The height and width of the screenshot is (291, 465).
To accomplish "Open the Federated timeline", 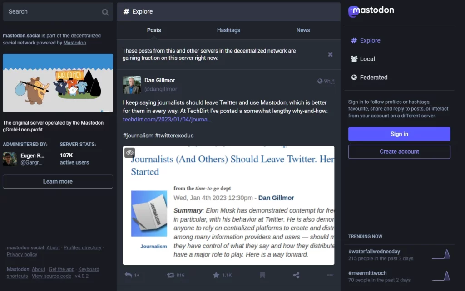I will pos(372,77).
